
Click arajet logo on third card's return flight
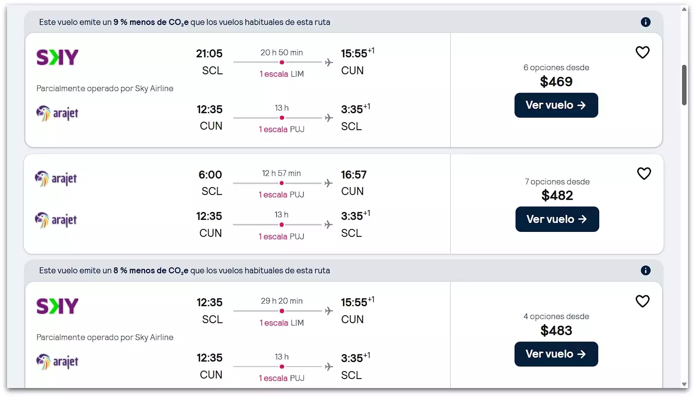pyautogui.click(x=57, y=362)
